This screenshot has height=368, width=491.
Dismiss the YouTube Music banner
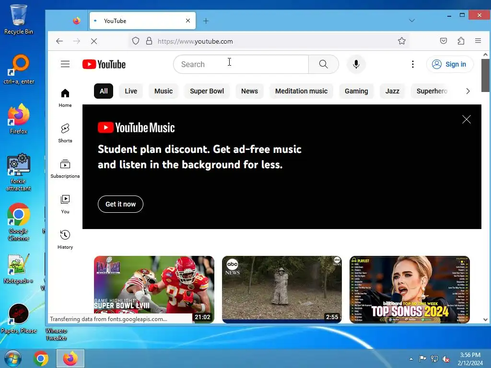pyautogui.click(x=466, y=119)
